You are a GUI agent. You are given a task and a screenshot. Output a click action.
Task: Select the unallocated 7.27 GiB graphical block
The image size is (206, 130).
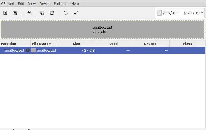point(103,30)
